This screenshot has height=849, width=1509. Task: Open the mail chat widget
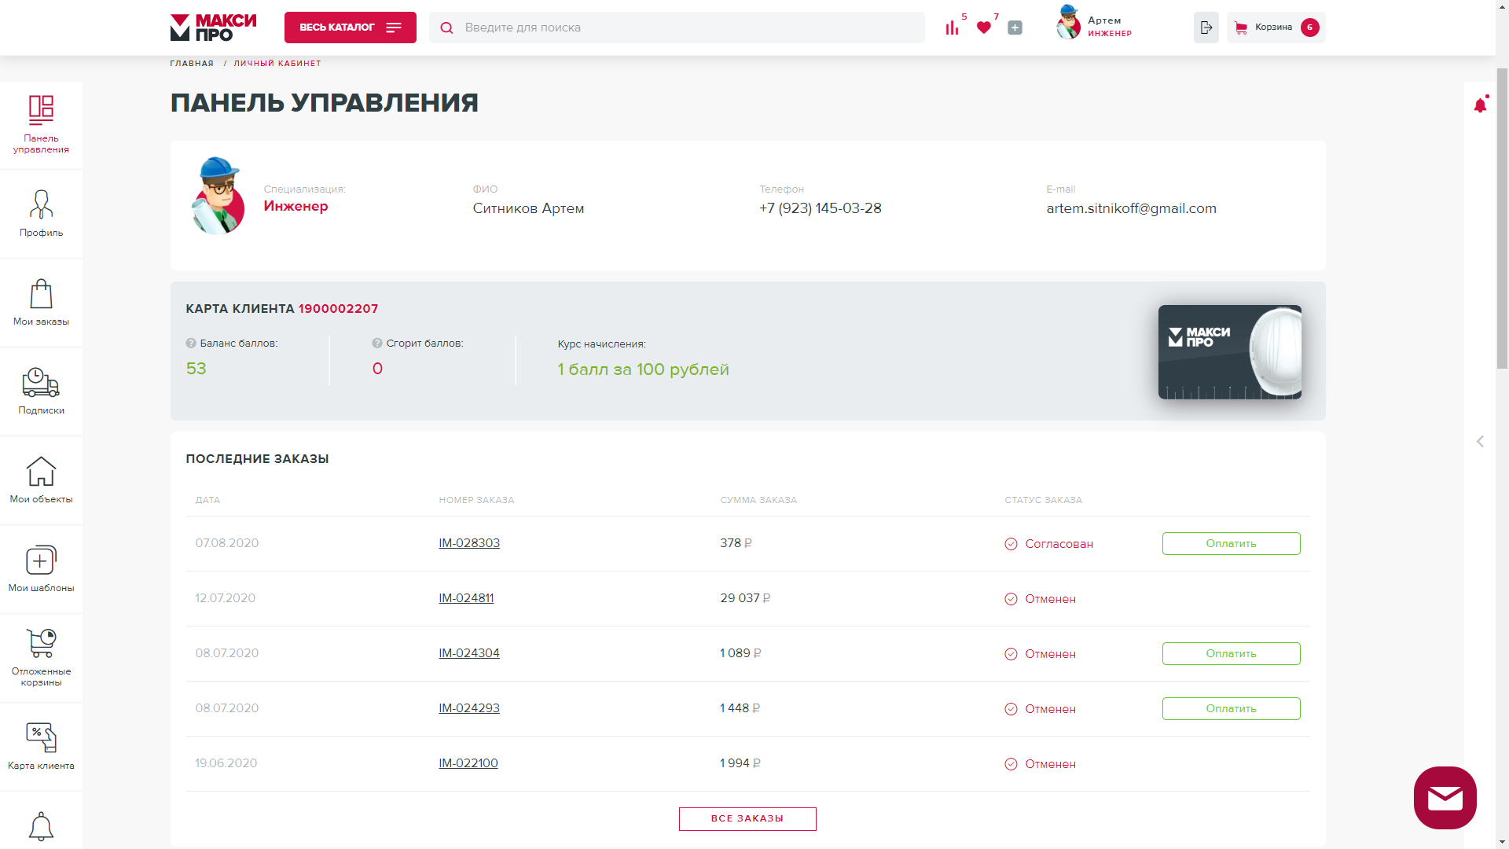point(1445,798)
